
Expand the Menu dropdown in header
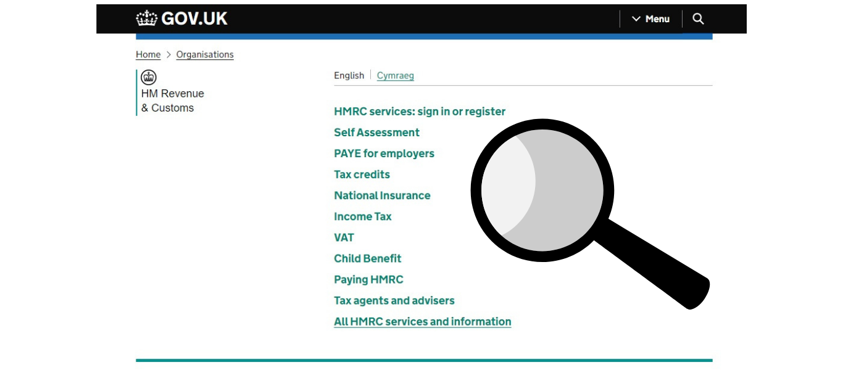click(x=650, y=19)
